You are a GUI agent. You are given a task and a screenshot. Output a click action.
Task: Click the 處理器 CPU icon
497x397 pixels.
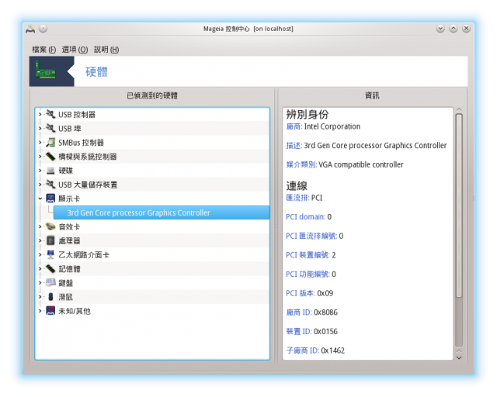(x=50, y=240)
